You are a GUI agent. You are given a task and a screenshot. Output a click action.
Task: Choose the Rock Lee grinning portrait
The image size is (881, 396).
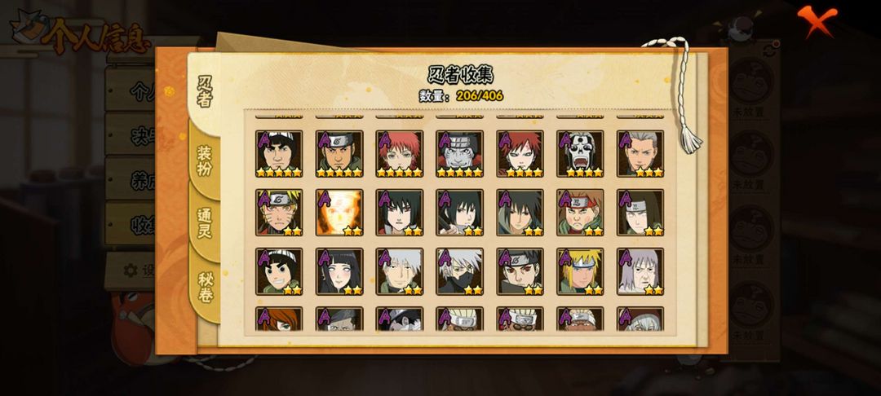tap(279, 271)
